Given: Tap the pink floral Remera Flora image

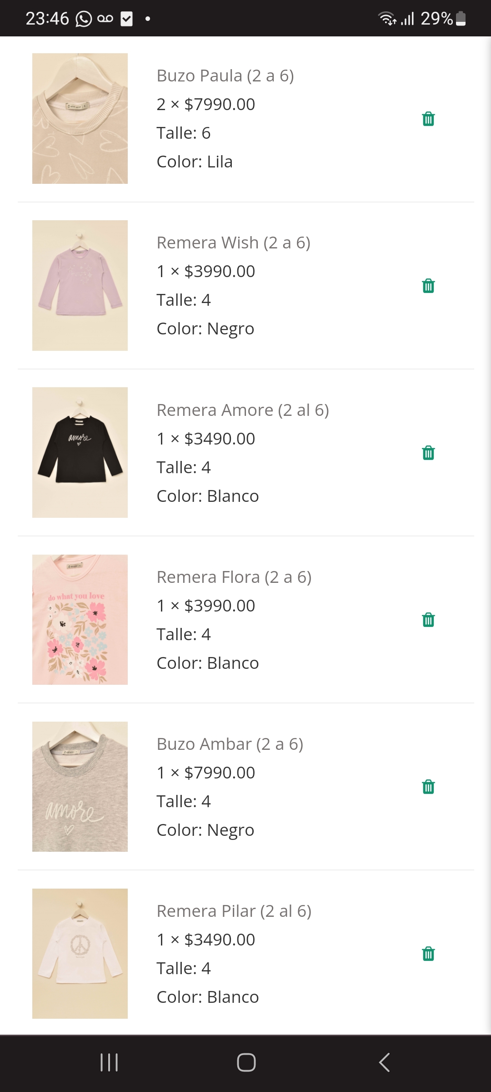Looking at the screenshot, I should (x=80, y=619).
